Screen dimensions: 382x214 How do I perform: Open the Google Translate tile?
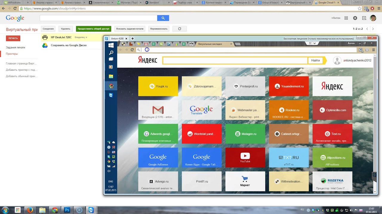click(x=201, y=110)
